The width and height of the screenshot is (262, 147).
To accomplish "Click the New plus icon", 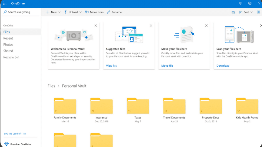I will tap(48, 12).
